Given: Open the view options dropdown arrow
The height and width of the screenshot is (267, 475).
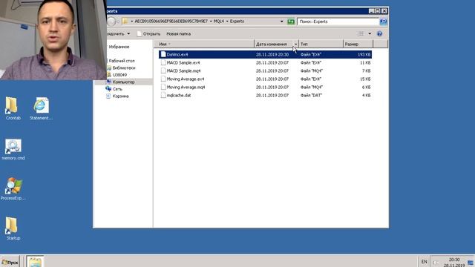Looking at the screenshot, I should pos(370,33).
